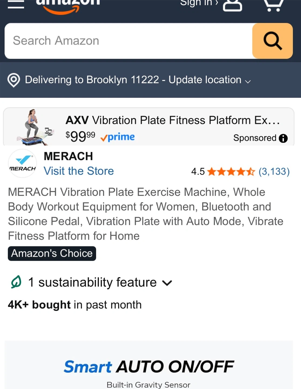Image resolution: width=301 pixels, height=389 pixels.
Task: Click the star rating graphic
Action: point(231,172)
